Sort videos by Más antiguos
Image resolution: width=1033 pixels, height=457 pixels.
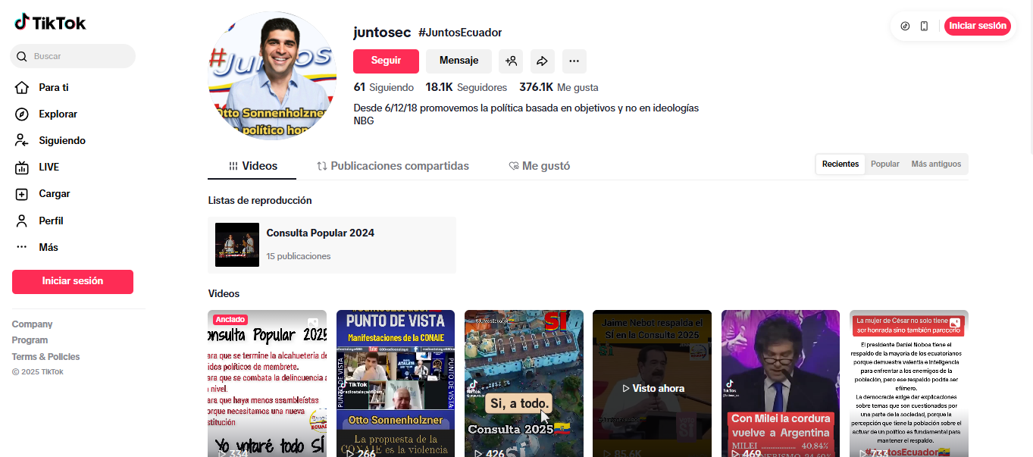click(936, 164)
